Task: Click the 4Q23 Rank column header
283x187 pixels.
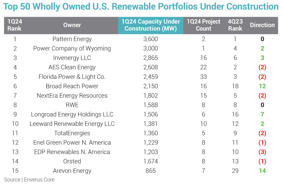Action: [x=235, y=25]
